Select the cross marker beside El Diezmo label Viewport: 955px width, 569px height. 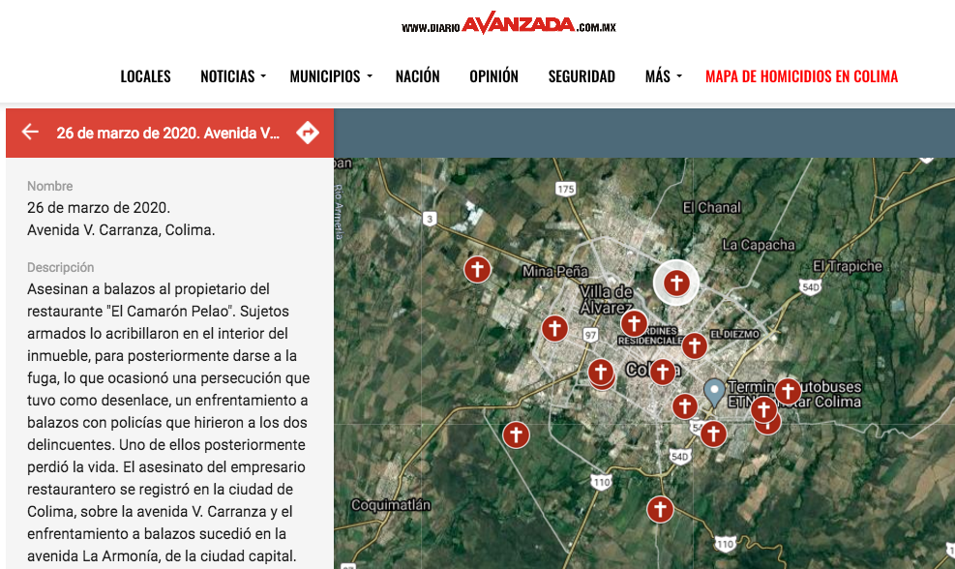(x=694, y=345)
